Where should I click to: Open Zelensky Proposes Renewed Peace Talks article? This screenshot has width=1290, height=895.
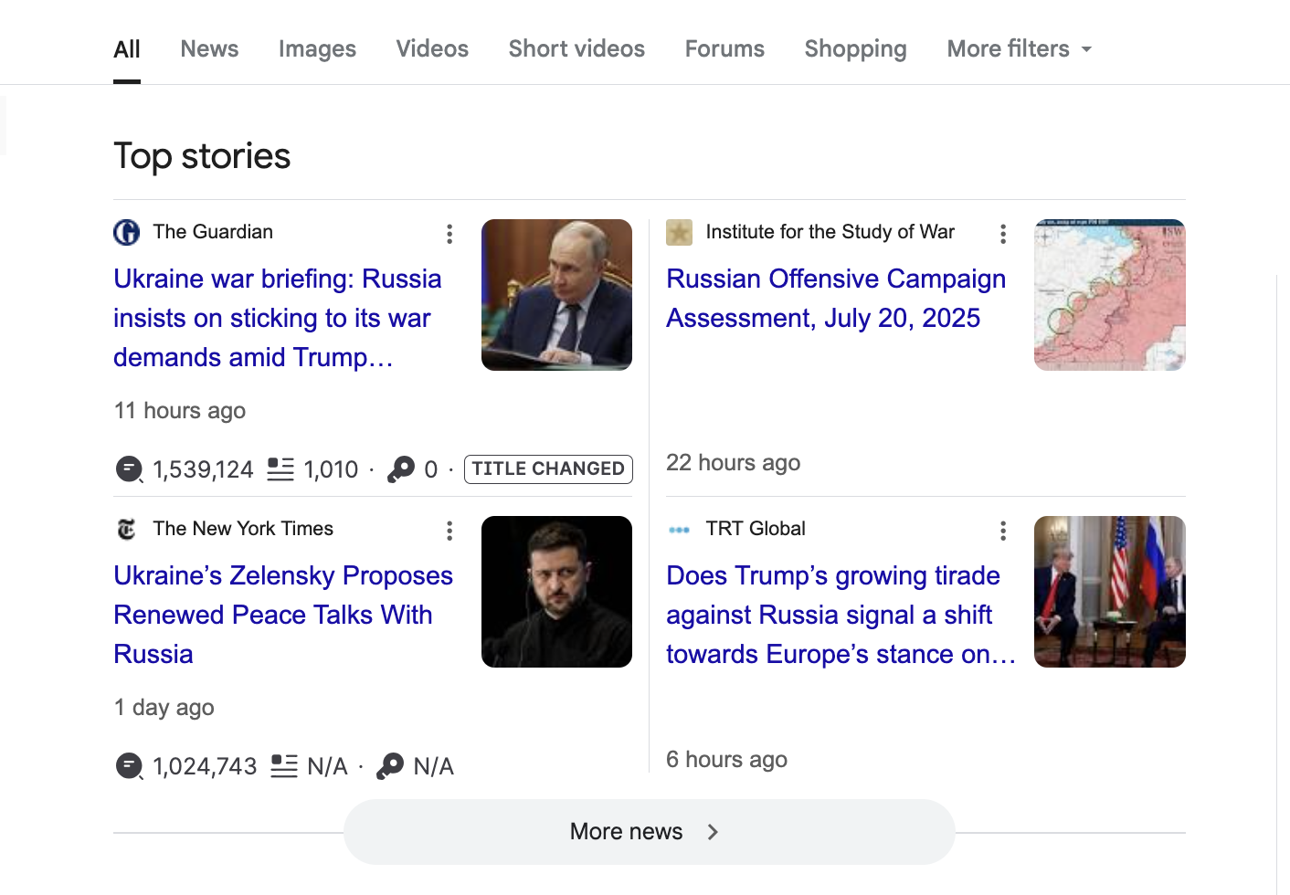click(283, 615)
